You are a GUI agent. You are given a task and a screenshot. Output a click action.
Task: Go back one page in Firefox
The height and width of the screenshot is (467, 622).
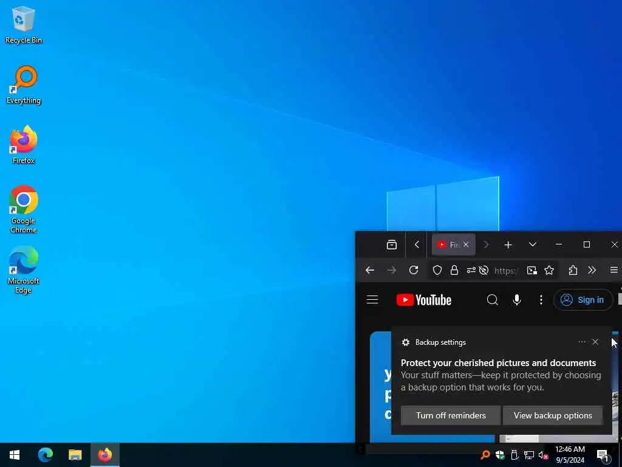pos(370,271)
